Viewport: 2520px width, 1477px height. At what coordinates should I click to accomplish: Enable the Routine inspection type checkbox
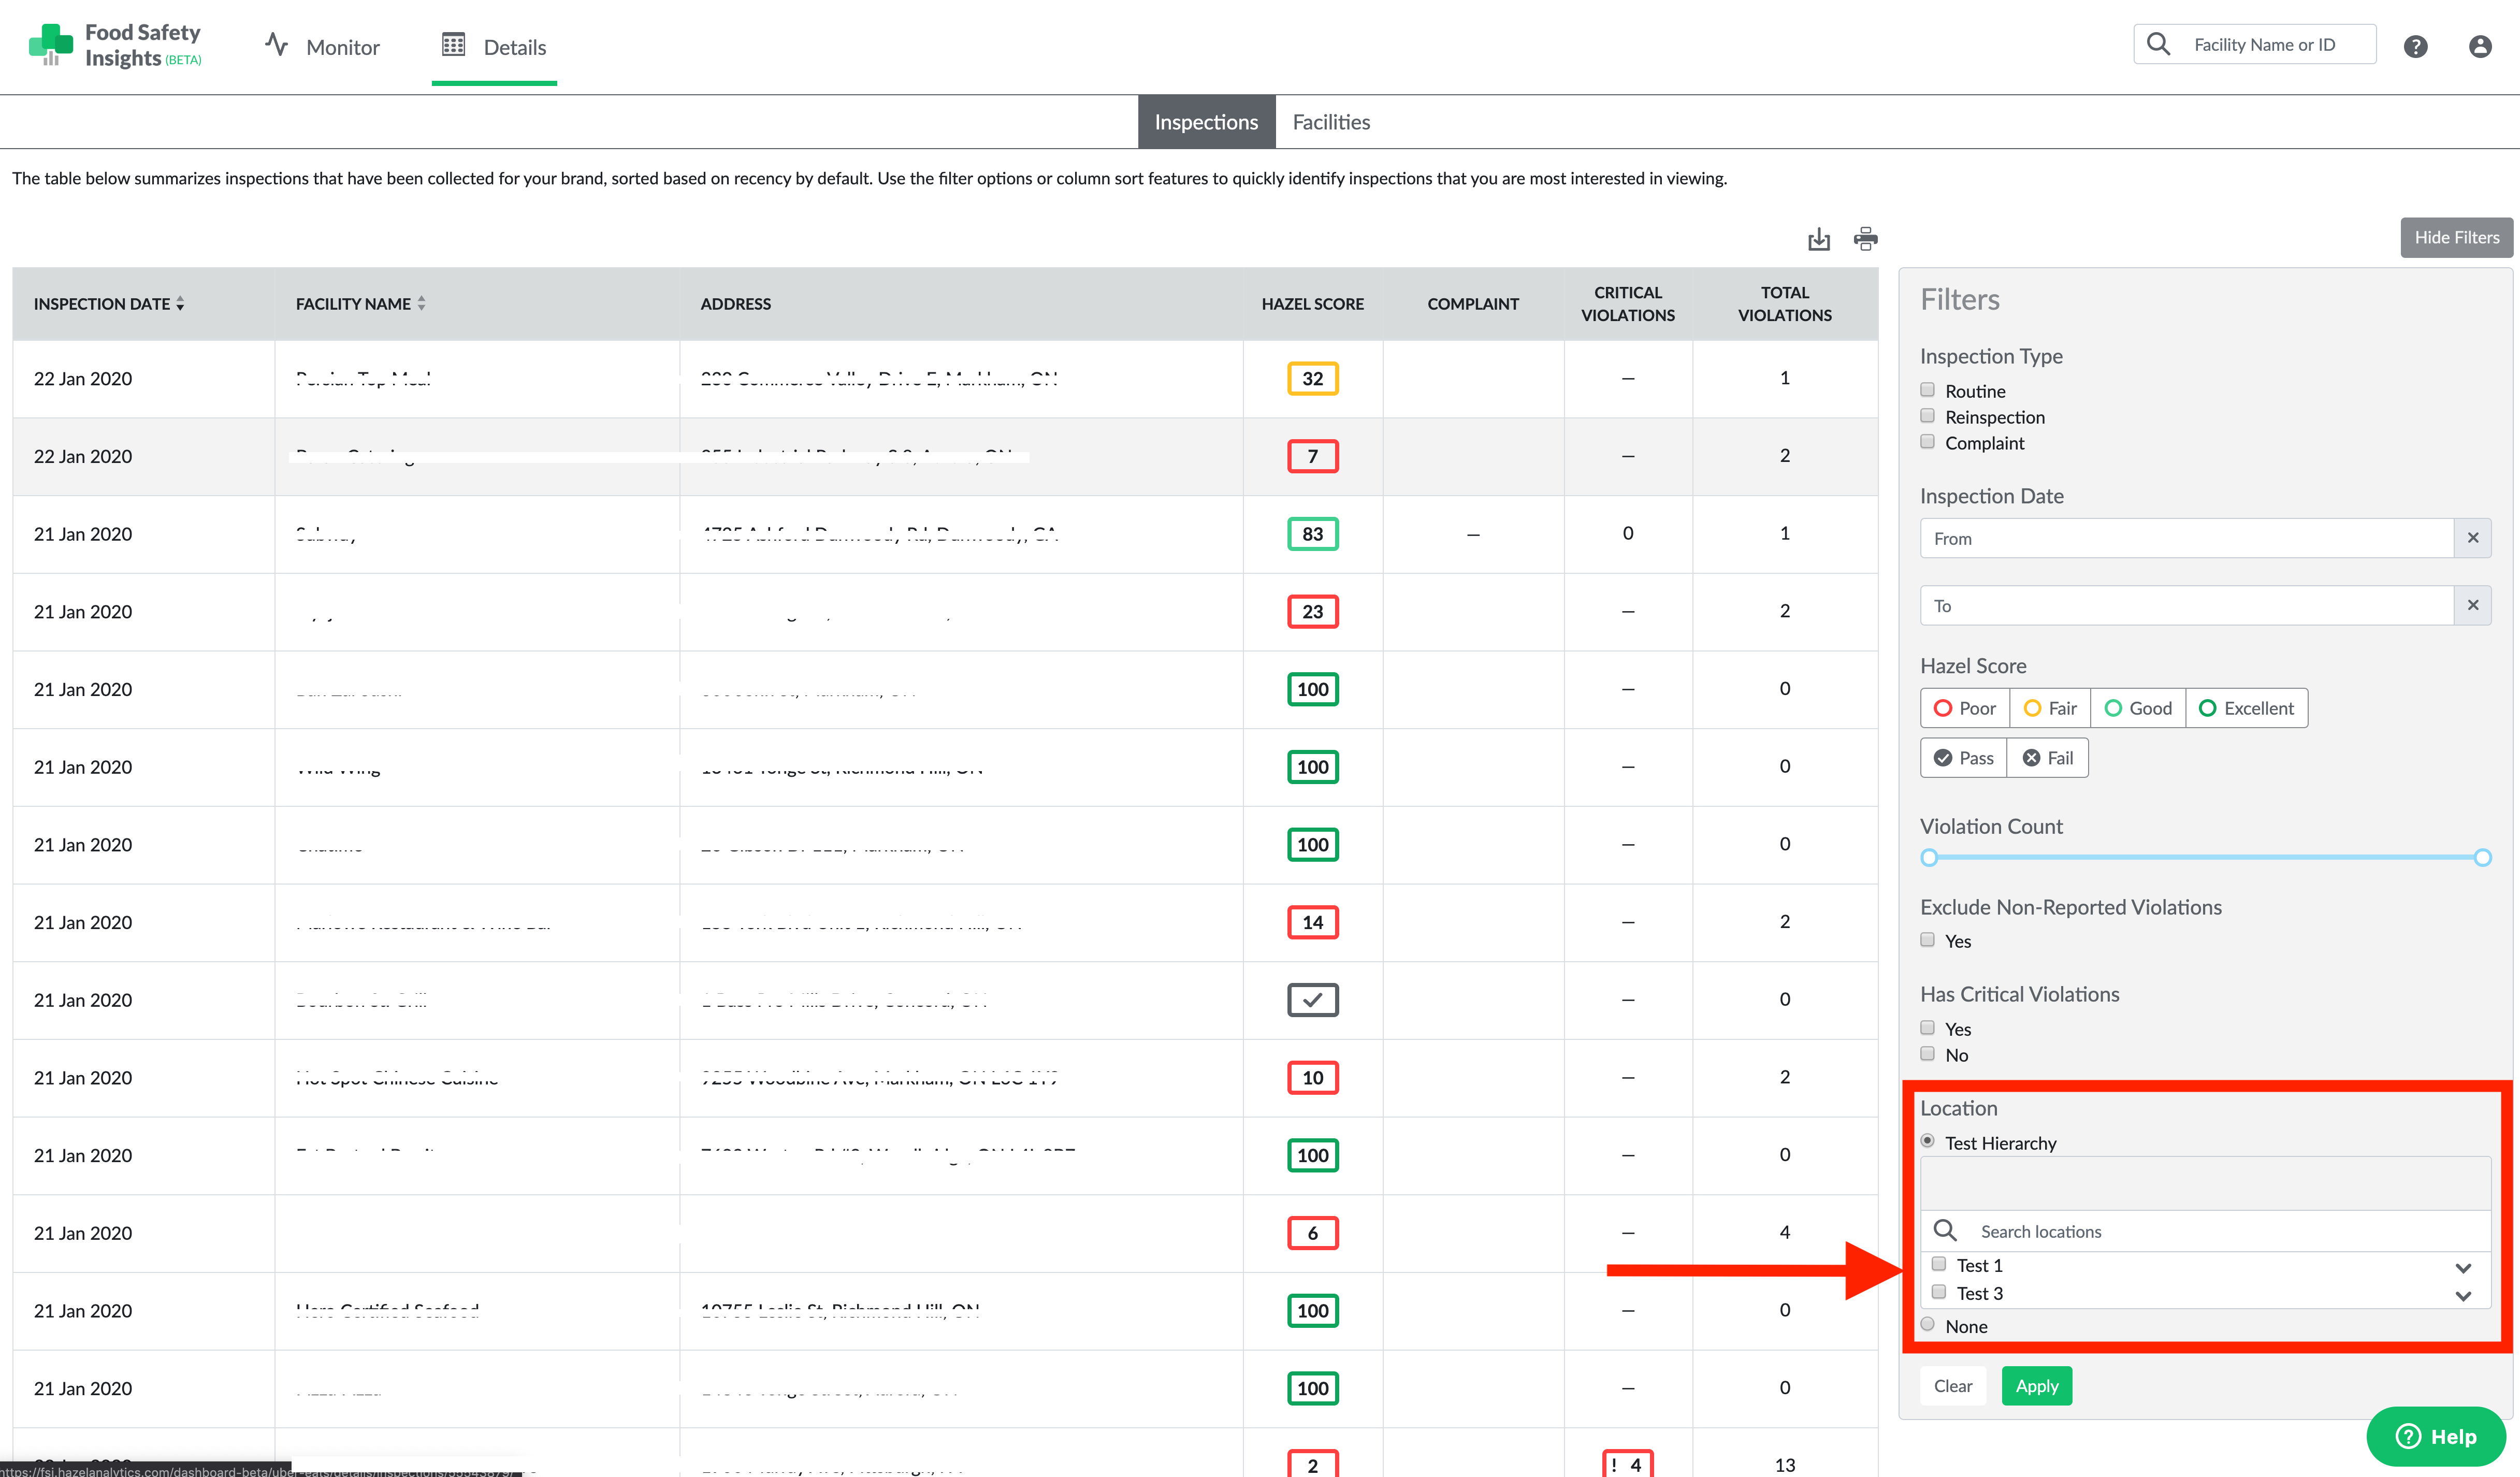coord(1927,390)
